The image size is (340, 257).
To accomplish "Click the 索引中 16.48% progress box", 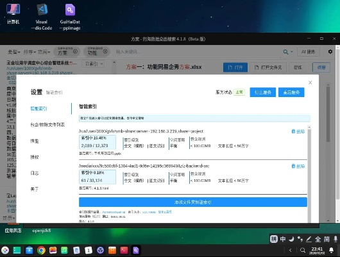I will pyautogui.click(x=98, y=142).
